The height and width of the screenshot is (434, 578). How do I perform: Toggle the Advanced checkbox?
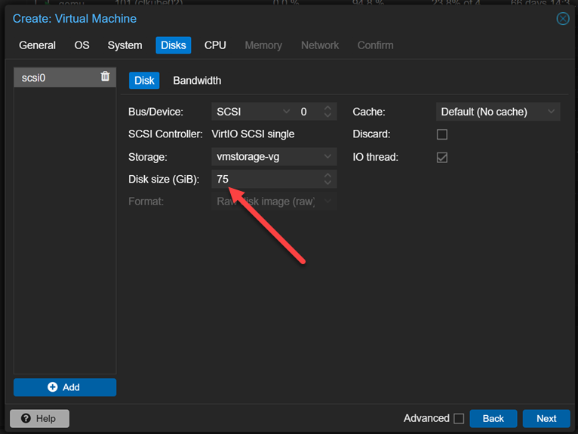click(x=458, y=418)
